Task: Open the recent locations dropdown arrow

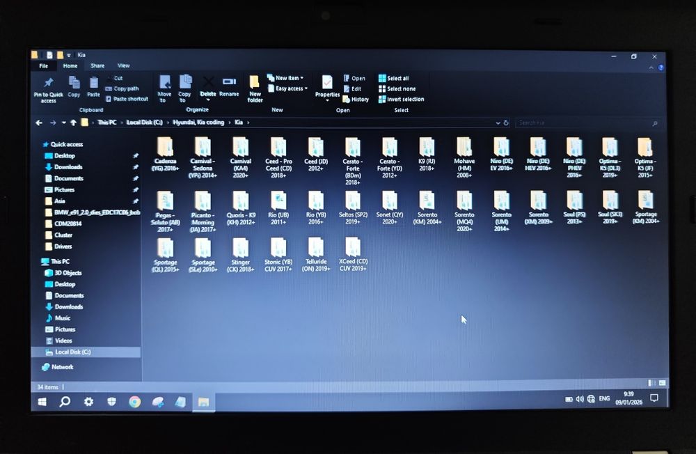Action: click(x=63, y=123)
